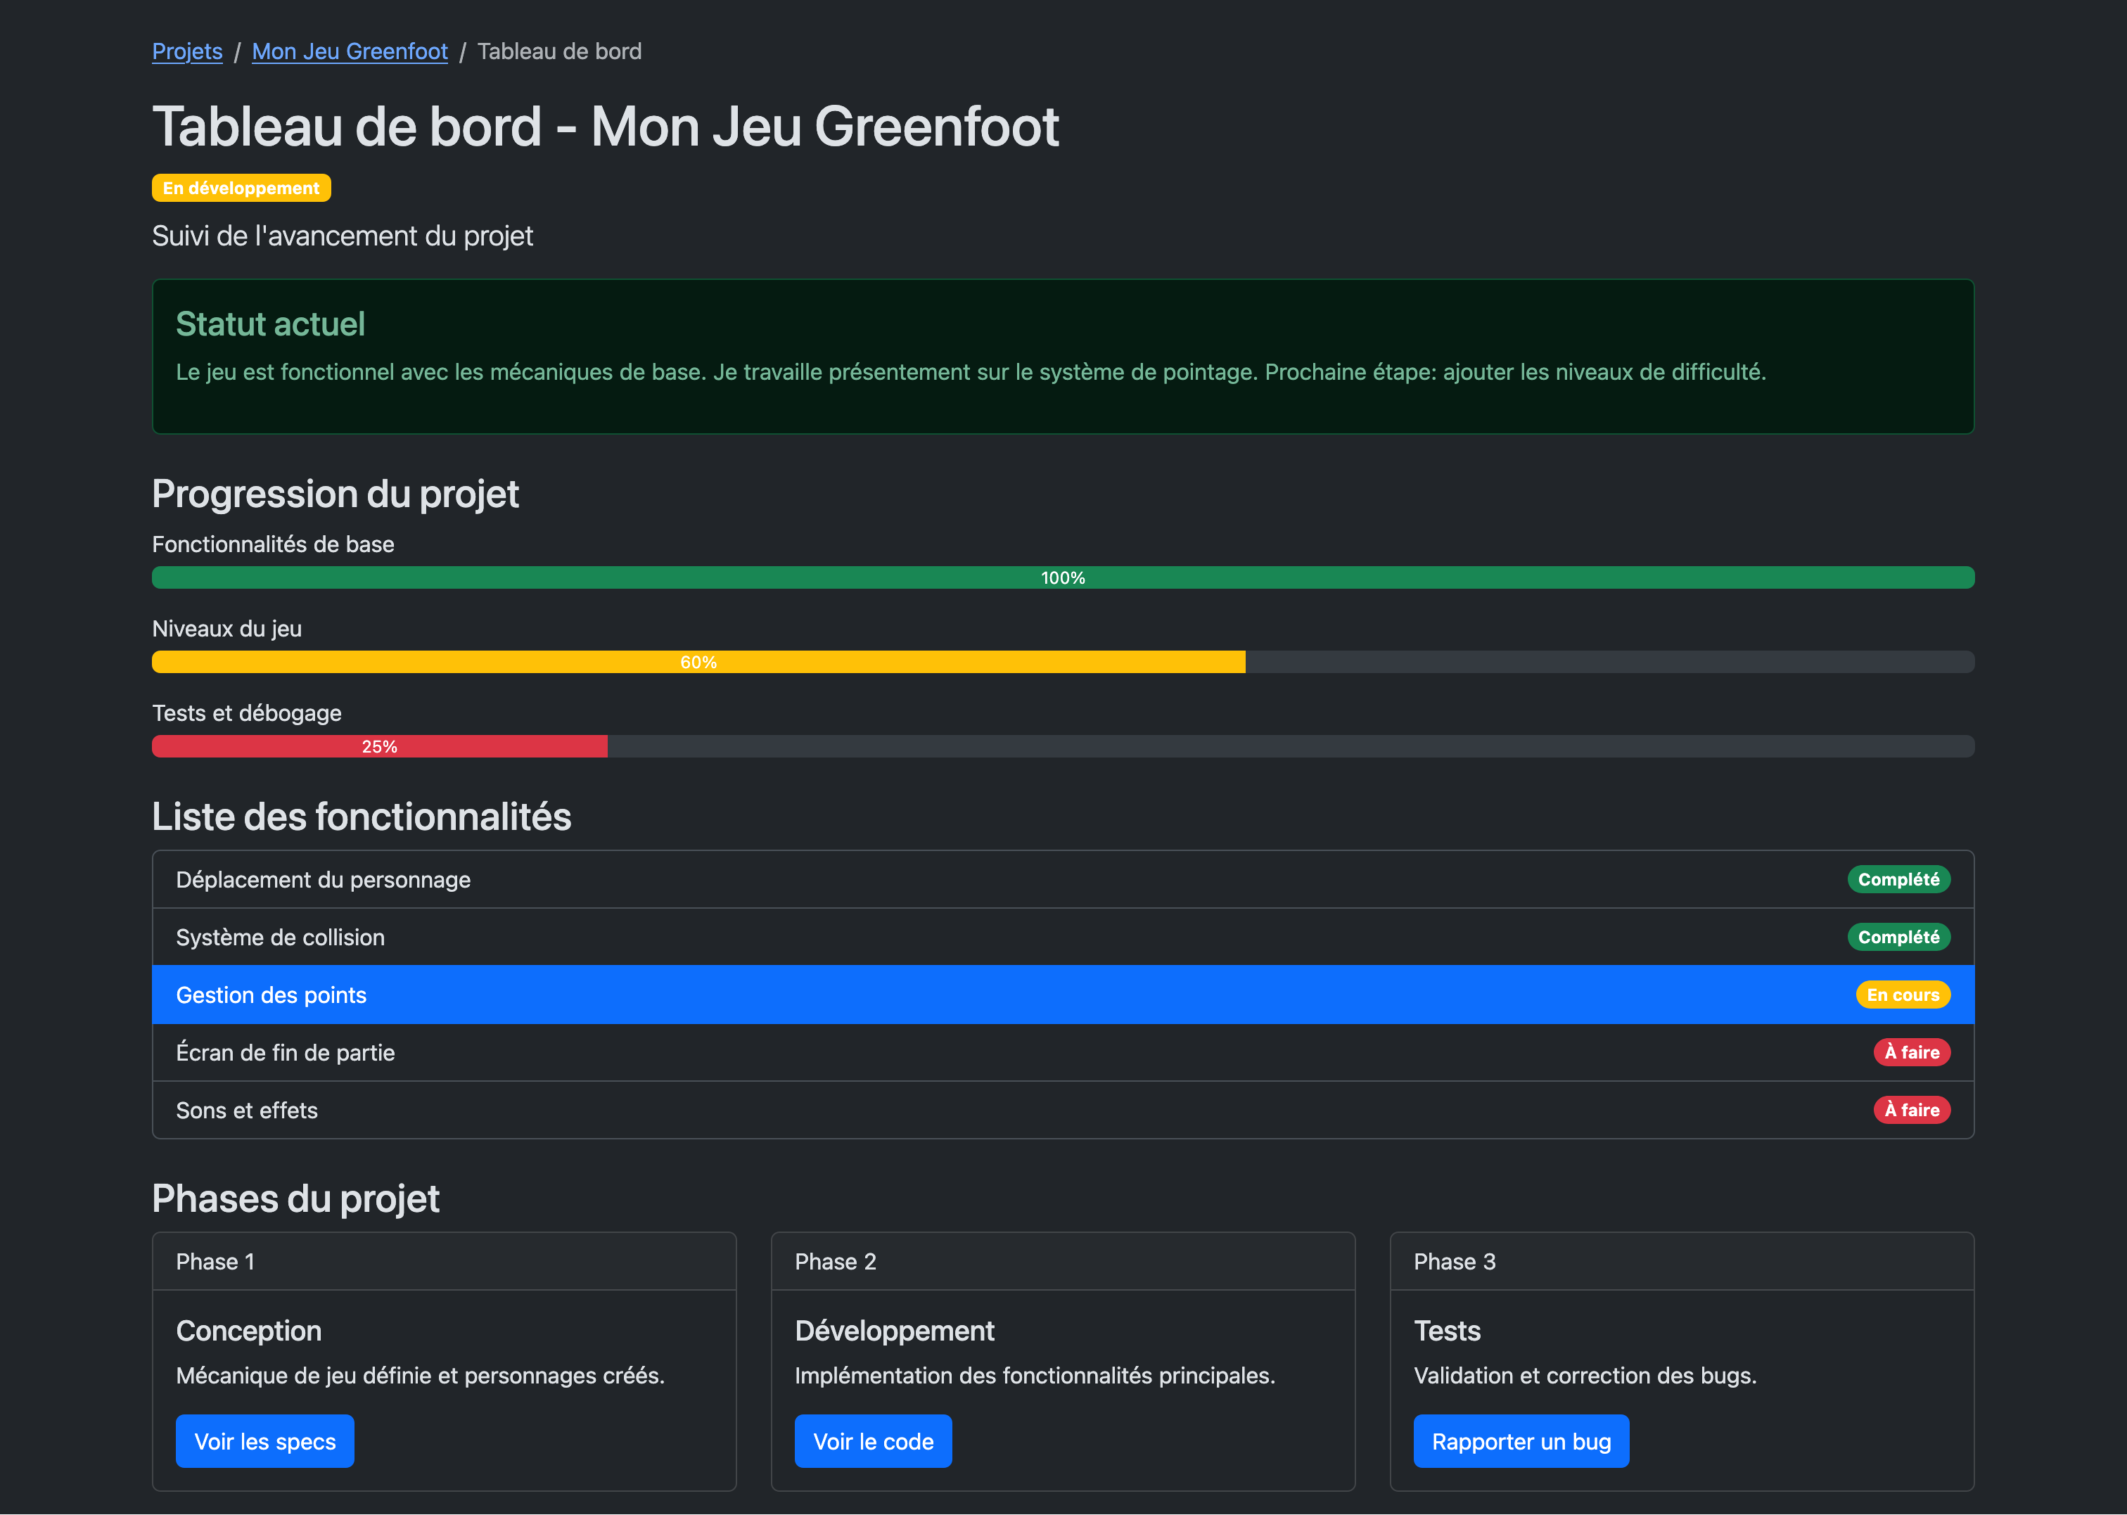Select Écran de fin de partie item

coord(285,1053)
